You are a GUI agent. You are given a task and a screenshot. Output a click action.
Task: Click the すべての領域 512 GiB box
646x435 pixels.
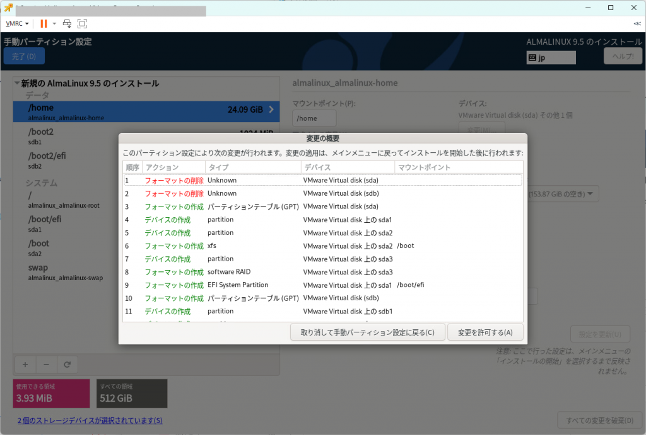[132, 393]
